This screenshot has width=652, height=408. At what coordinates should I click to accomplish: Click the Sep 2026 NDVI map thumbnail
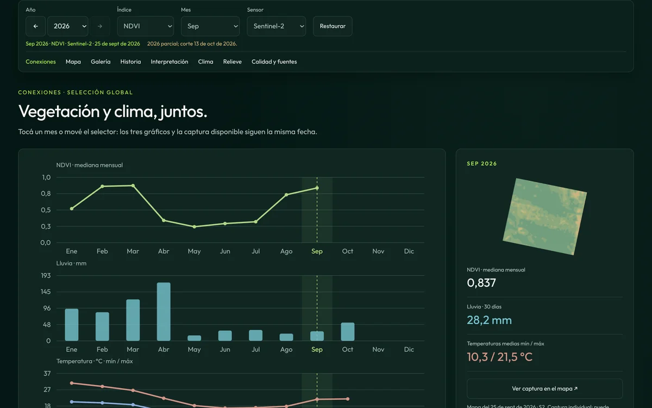[x=545, y=216]
